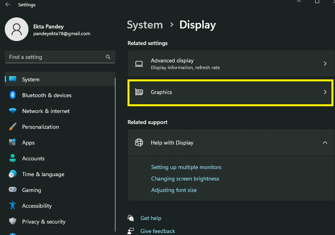Click the Privacy & security shield icon

pyautogui.click(x=13, y=222)
